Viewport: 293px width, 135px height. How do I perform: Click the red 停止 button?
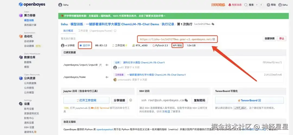(x=282, y=39)
